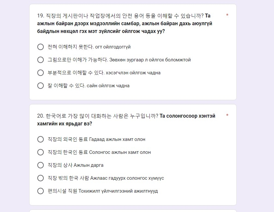Select '편의시설 직원' radio button
Viewport: 274px width, 212px height.
coord(41,191)
